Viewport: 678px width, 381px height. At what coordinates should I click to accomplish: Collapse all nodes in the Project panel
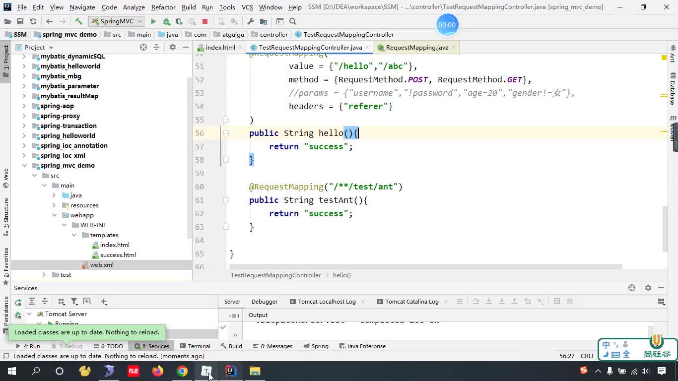pos(156,47)
